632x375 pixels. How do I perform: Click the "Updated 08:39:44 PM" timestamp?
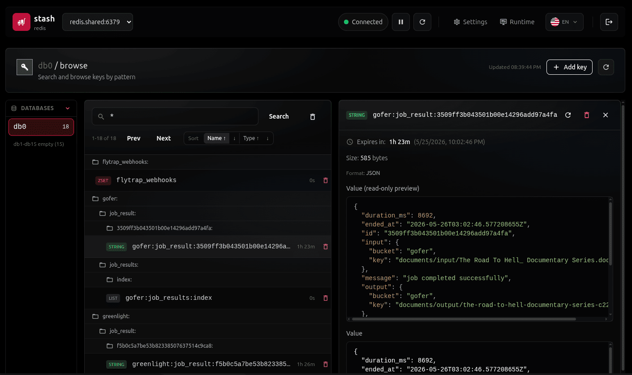point(515,67)
